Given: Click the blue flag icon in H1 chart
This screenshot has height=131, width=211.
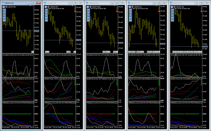Looking at the screenshot, I should 132,7.
